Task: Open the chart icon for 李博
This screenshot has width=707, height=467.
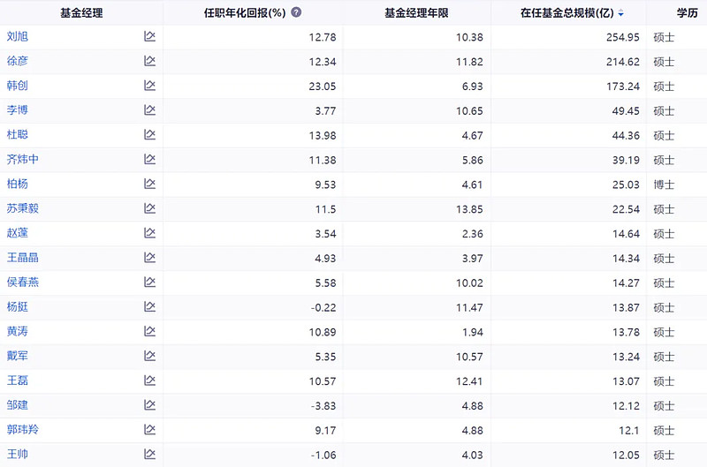Action: (x=149, y=109)
